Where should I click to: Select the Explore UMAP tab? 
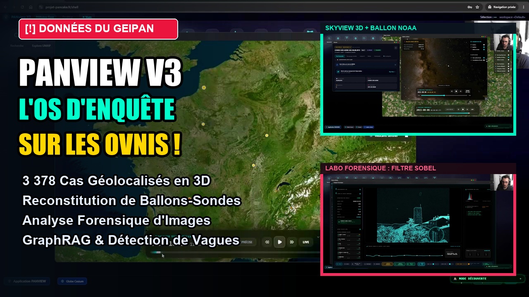41,46
